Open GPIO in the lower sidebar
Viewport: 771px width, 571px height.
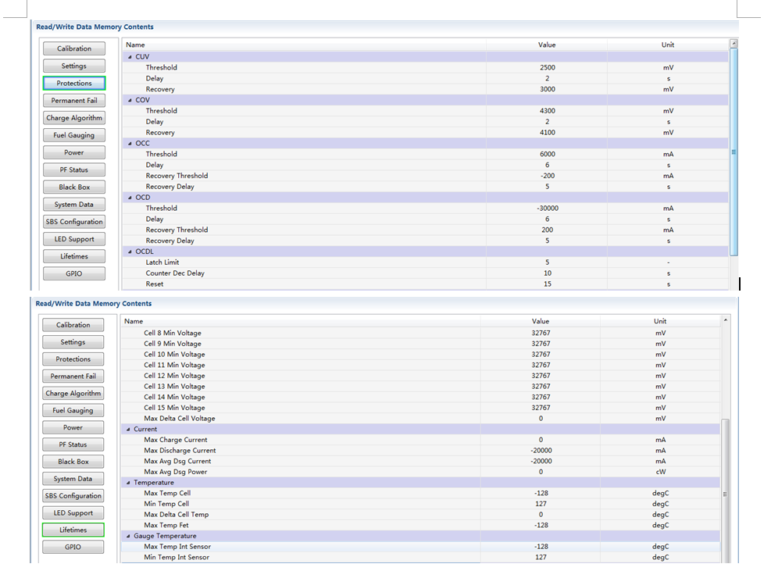click(73, 547)
